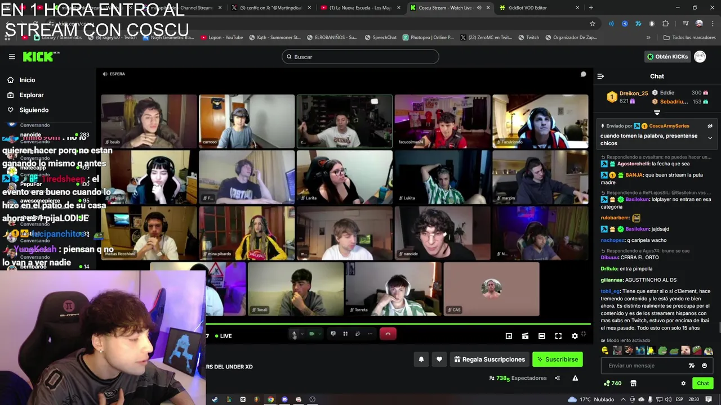This screenshot has height=405, width=721.
Task: Switch to La Nueva Escuela YouTube tab
Action: [x=360, y=8]
